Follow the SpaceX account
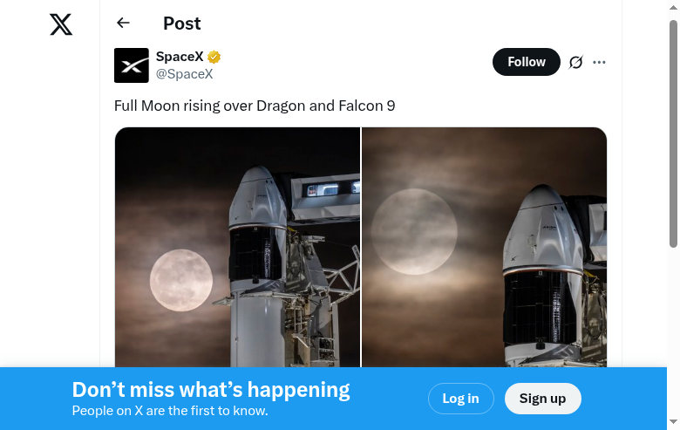 tap(526, 62)
